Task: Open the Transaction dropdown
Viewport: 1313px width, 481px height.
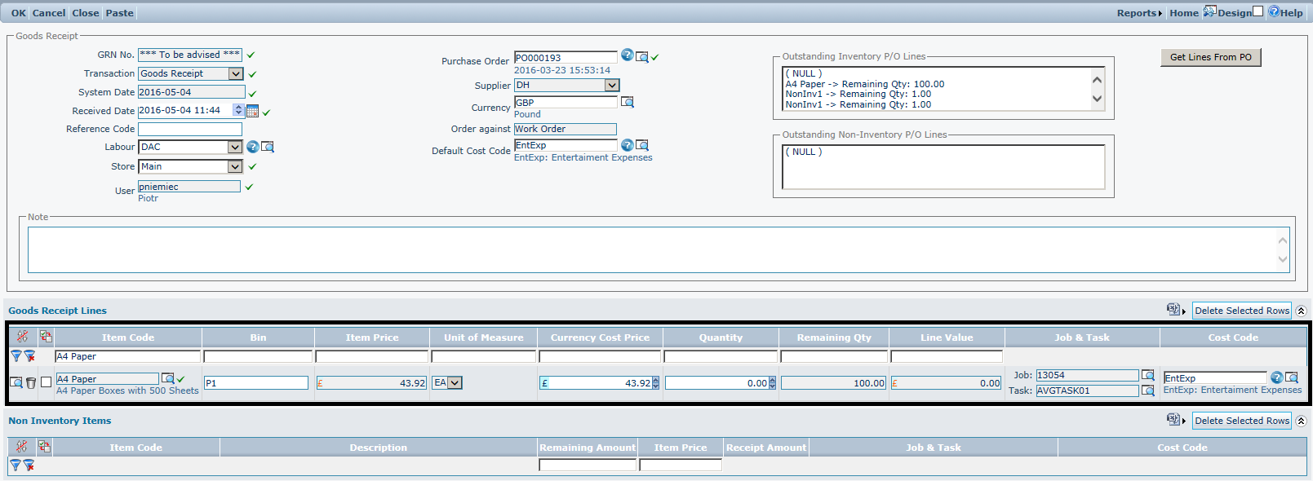Action: coord(236,73)
